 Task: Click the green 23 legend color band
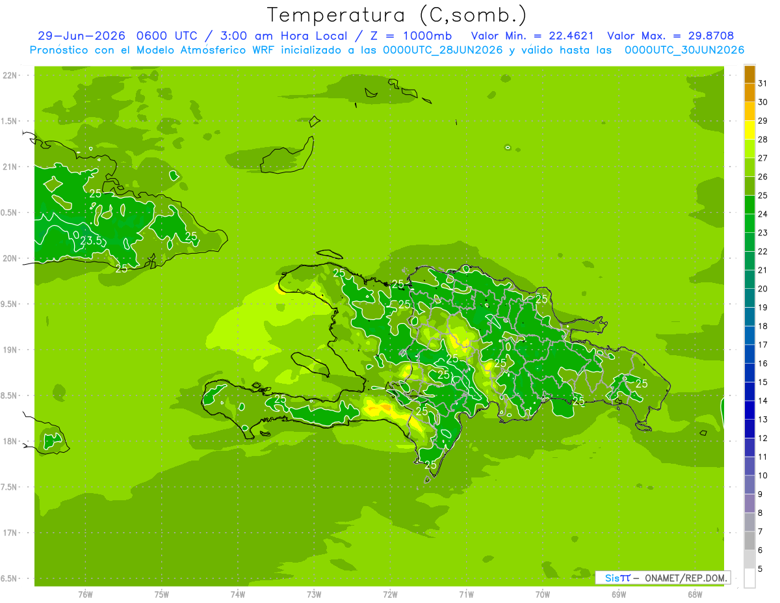(x=749, y=224)
